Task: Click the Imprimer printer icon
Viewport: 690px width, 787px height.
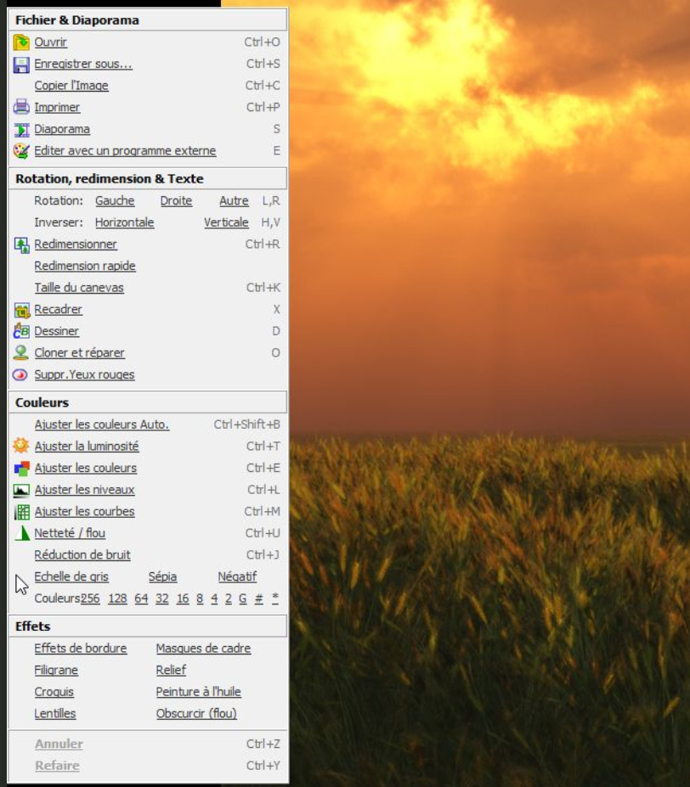Action: coord(21,108)
